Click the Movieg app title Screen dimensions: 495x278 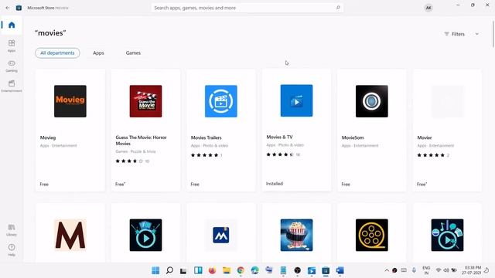click(48, 137)
